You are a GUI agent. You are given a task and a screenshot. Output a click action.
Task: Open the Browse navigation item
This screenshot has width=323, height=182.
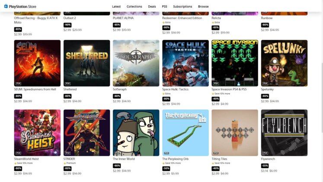[203, 6]
